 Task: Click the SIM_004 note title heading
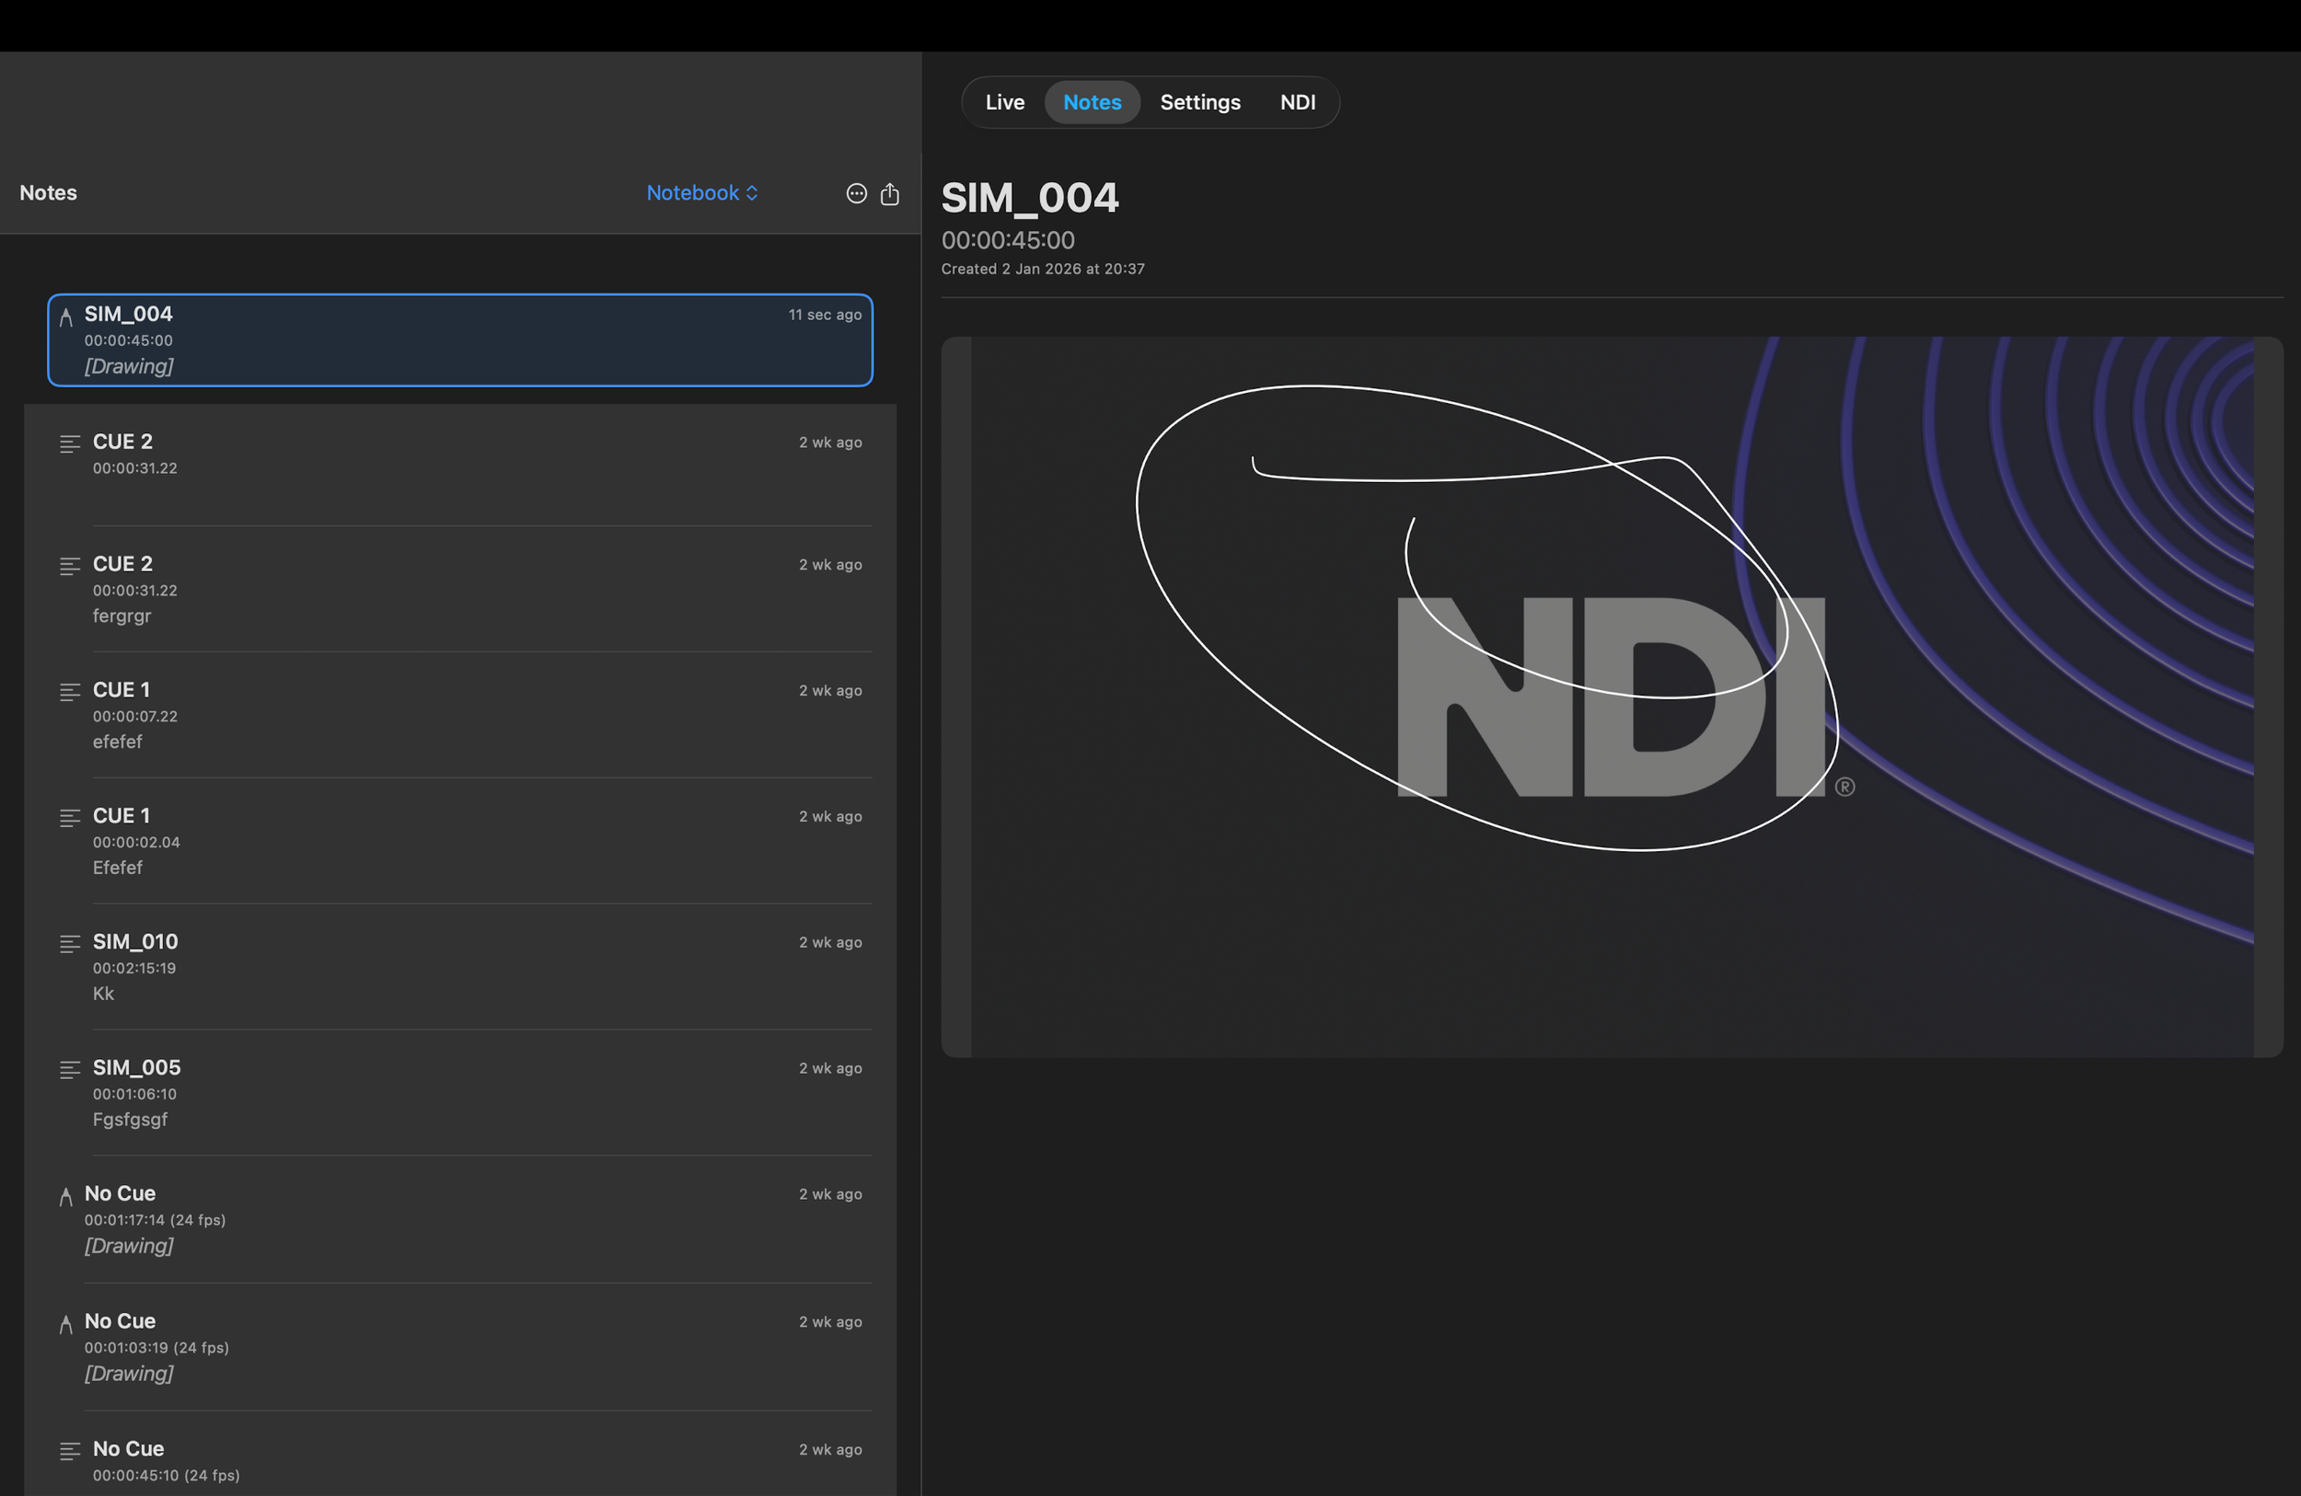coord(1030,198)
